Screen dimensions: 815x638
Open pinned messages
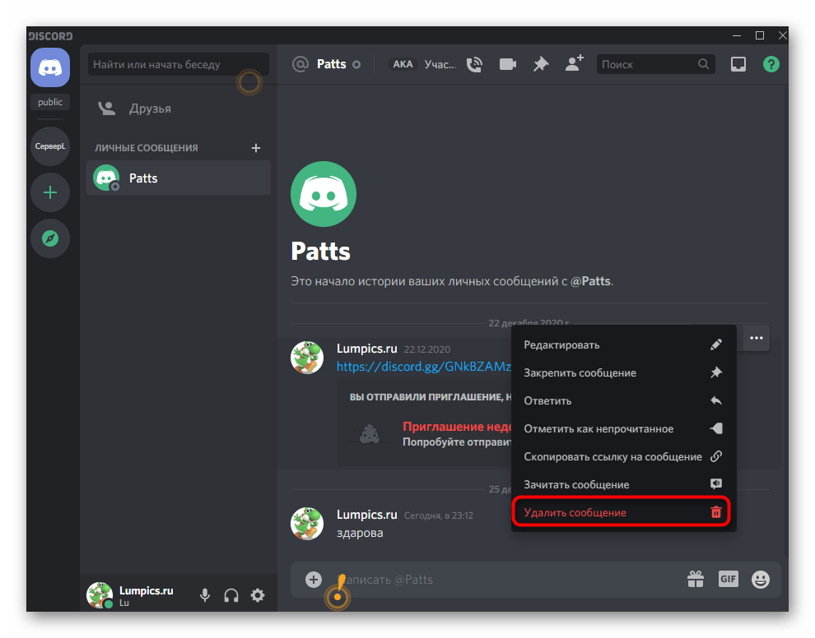(540, 64)
